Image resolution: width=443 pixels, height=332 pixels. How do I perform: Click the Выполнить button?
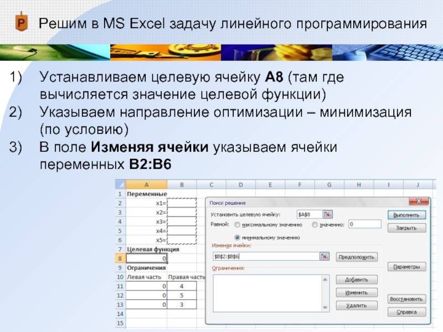406,215
